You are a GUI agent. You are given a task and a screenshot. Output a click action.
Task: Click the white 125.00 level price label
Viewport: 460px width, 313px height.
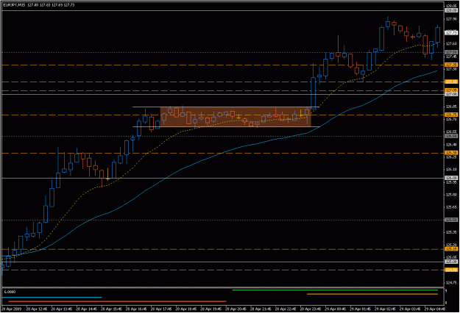[451, 262]
